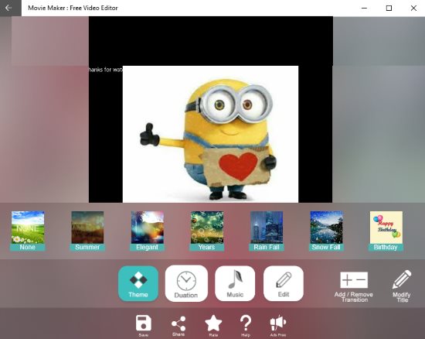Select the None theme thumbnail
The width and height of the screenshot is (425, 339).
click(x=28, y=231)
